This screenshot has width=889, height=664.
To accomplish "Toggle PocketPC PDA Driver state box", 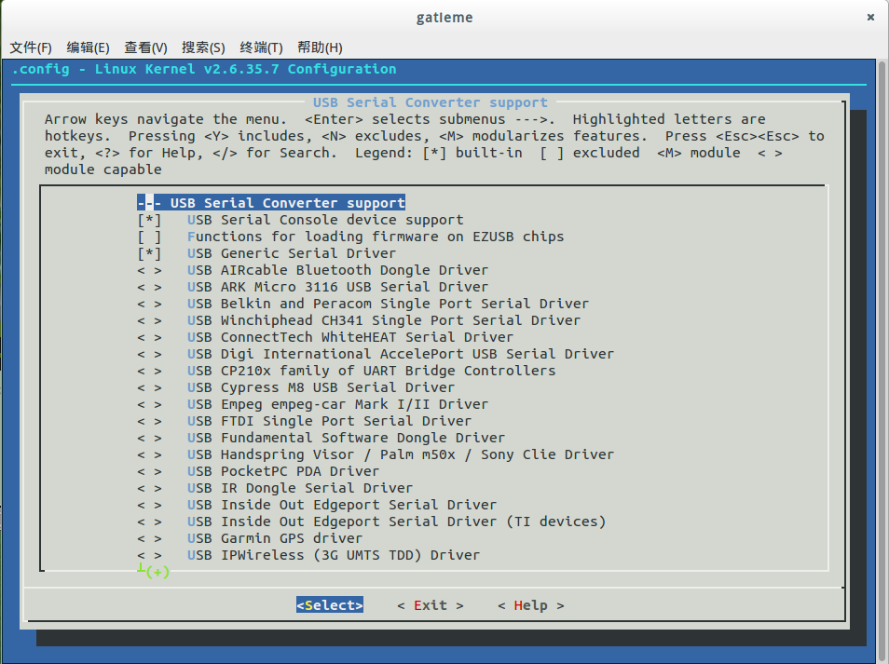I will click(149, 471).
